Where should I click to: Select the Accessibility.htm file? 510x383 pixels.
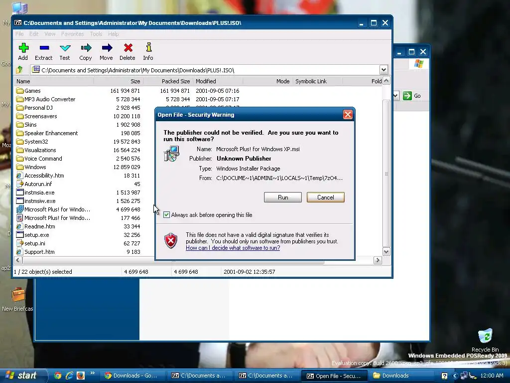point(40,176)
